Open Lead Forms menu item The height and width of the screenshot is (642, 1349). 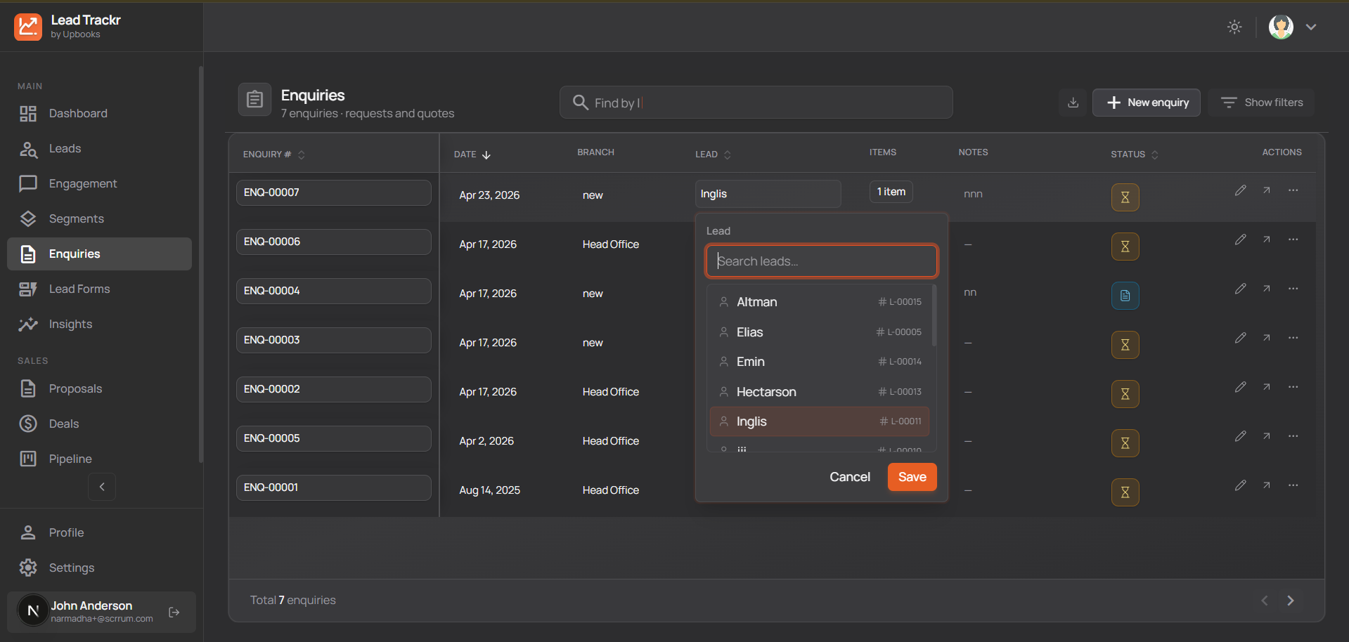pyautogui.click(x=79, y=289)
